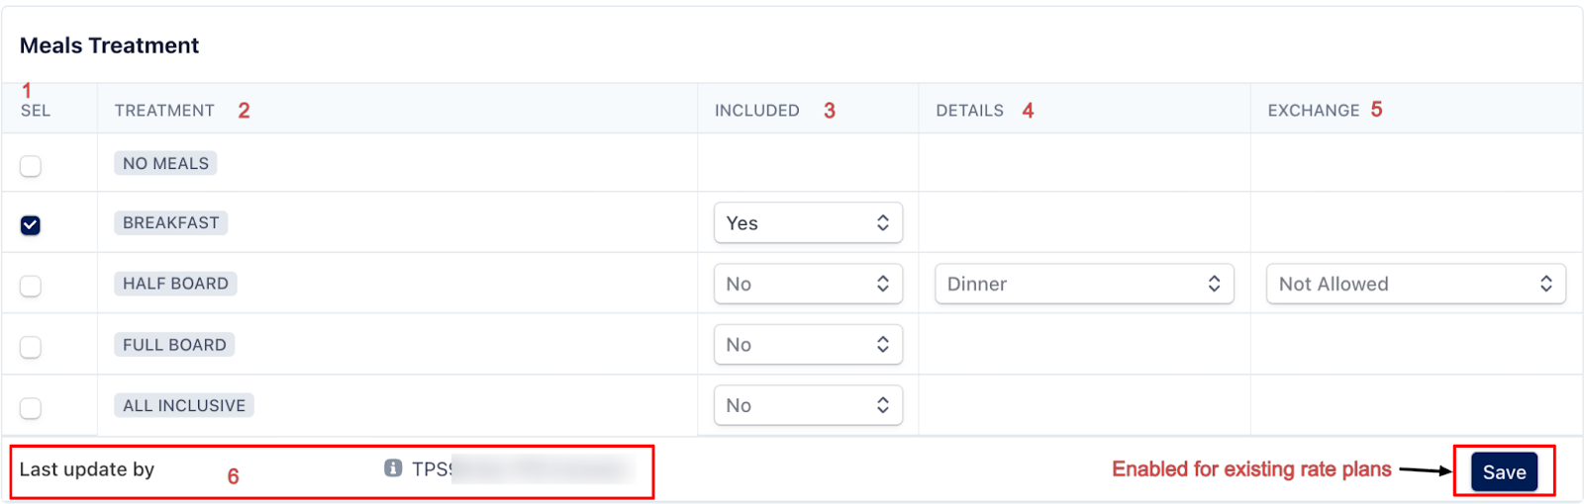Viewport: 1584px width, 504px height.
Task: Check the NO MEALS checkbox
Action: coord(31,166)
